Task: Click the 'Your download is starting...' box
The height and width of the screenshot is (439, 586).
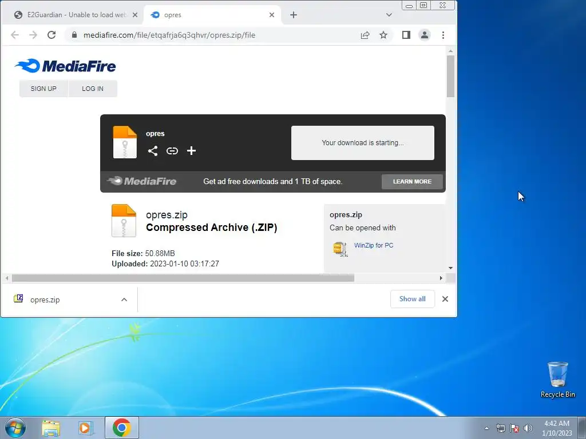Action: 362,142
